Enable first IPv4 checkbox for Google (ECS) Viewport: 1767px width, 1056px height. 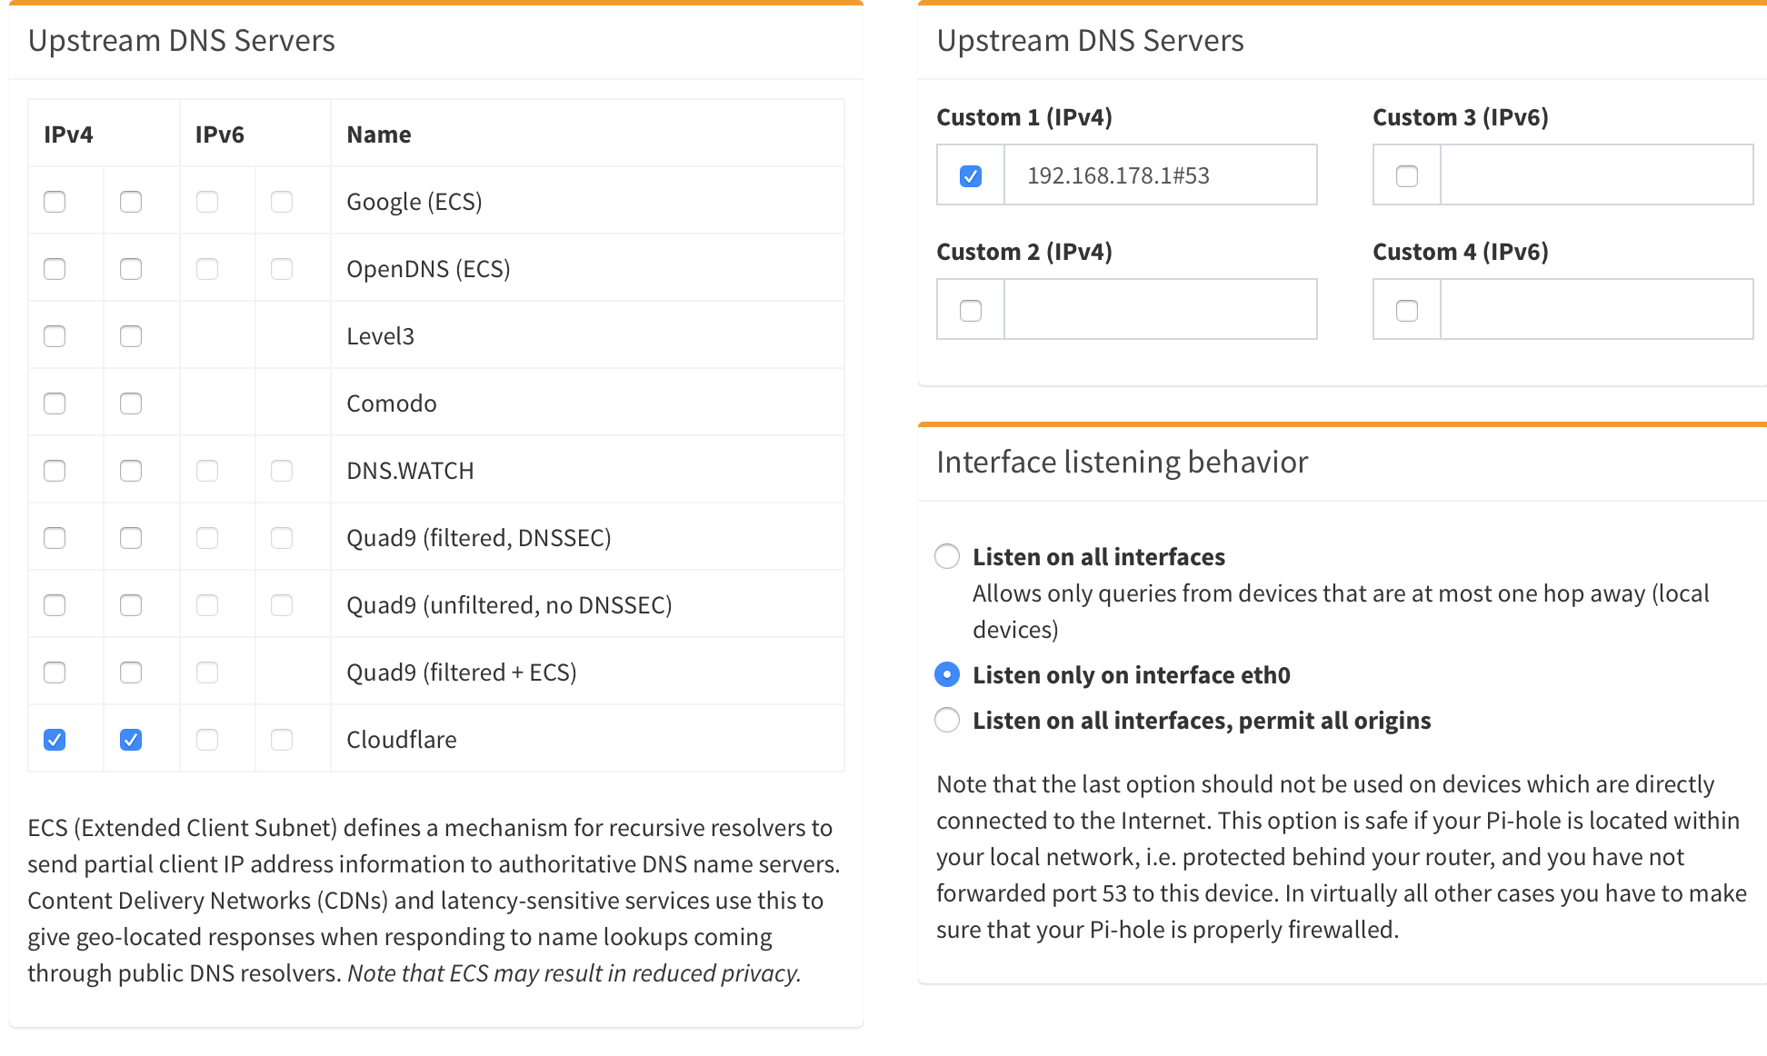coord(55,201)
